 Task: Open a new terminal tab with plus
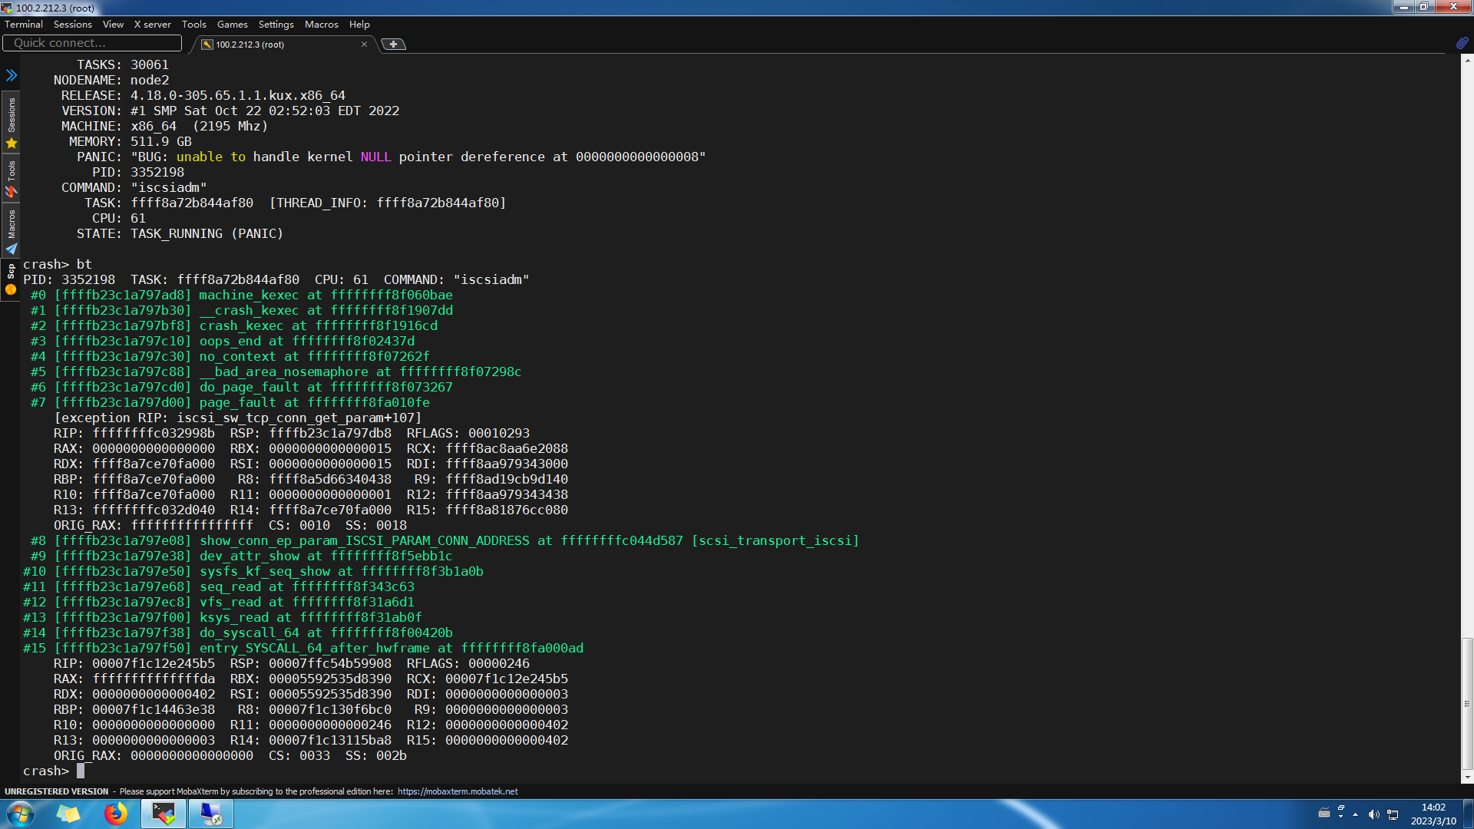[393, 45]
